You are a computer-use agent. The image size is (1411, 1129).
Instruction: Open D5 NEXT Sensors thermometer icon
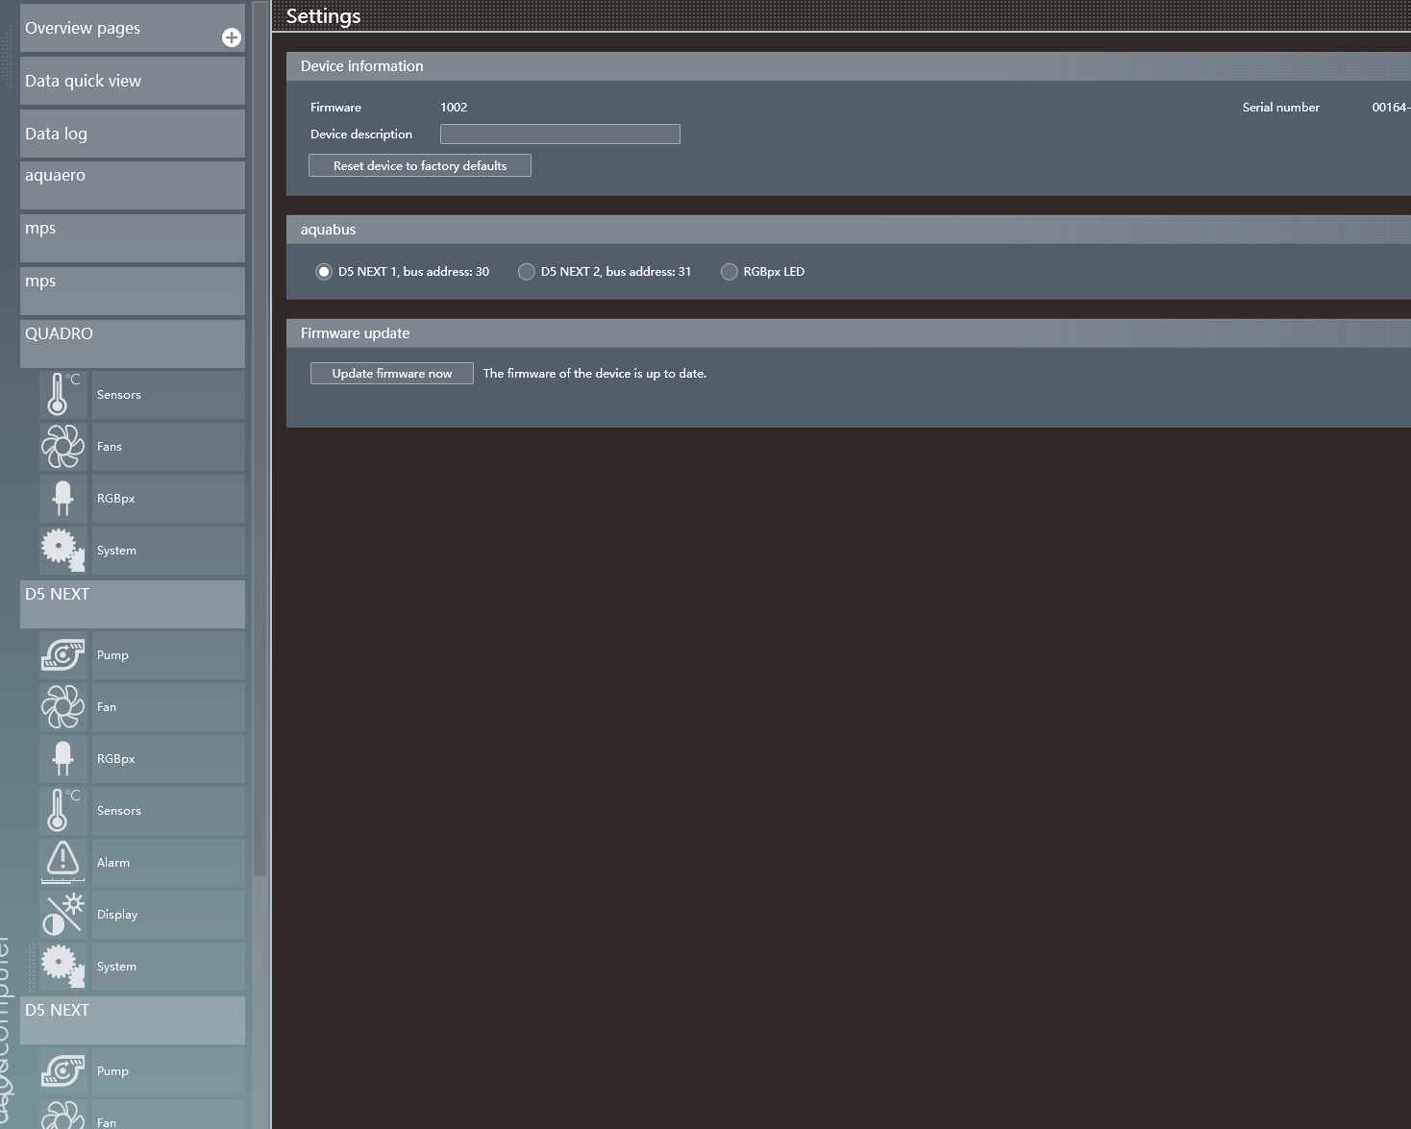point(62,810)
